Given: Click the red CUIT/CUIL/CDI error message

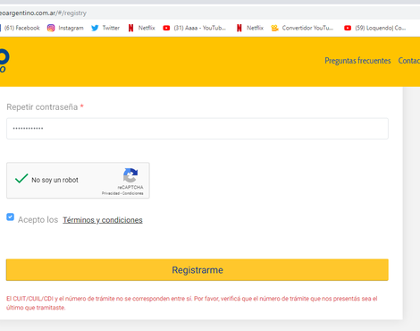Looking at the screenshot, I should pos(192,303).
